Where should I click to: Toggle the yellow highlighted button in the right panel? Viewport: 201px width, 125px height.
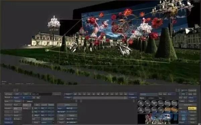coord(192,108)
